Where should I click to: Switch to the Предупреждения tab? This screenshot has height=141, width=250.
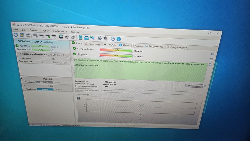coord(177,47)
